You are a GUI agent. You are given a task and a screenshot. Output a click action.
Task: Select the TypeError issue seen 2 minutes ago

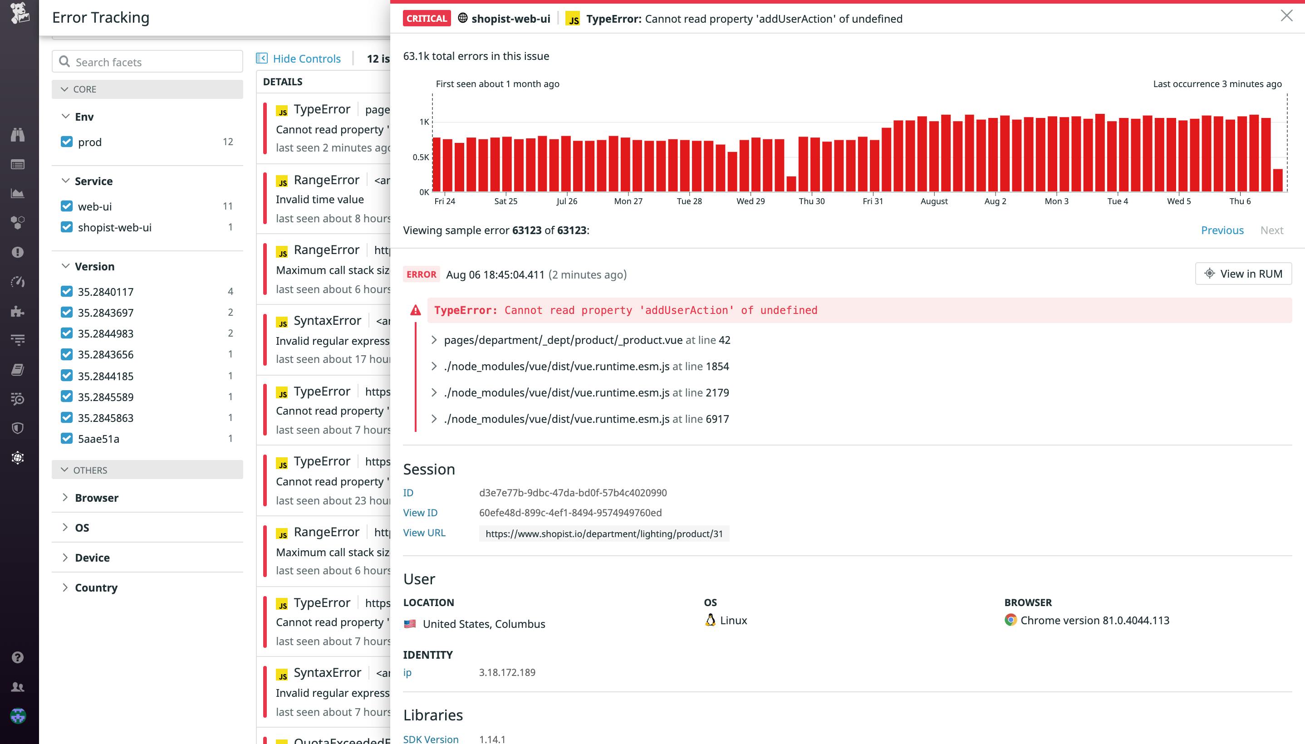pyautogui.click(x=324, y=129)
